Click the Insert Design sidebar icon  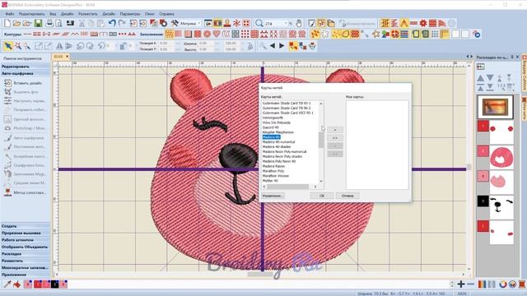coord(7,83)
